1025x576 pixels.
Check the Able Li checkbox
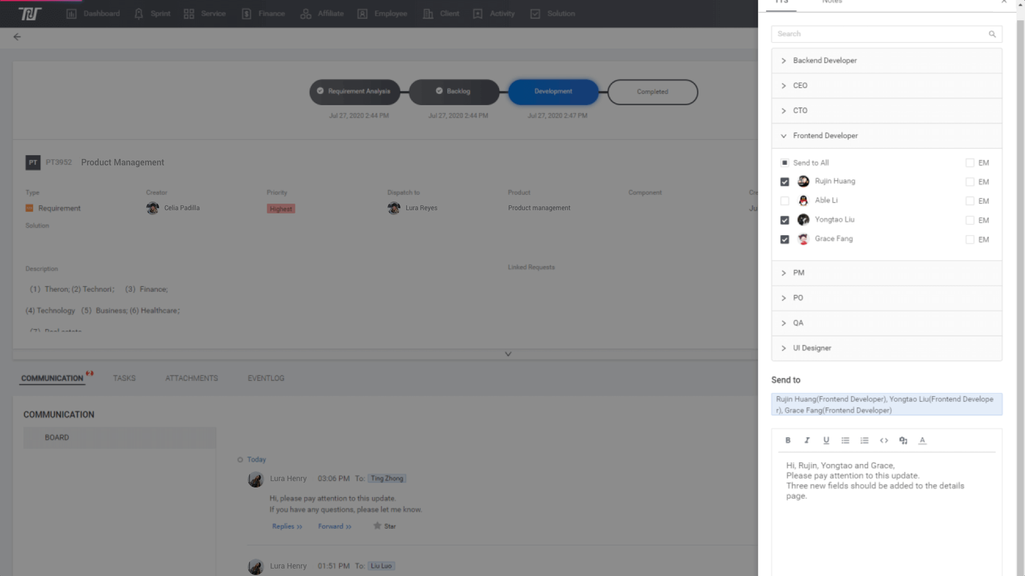tap(785, 201)
